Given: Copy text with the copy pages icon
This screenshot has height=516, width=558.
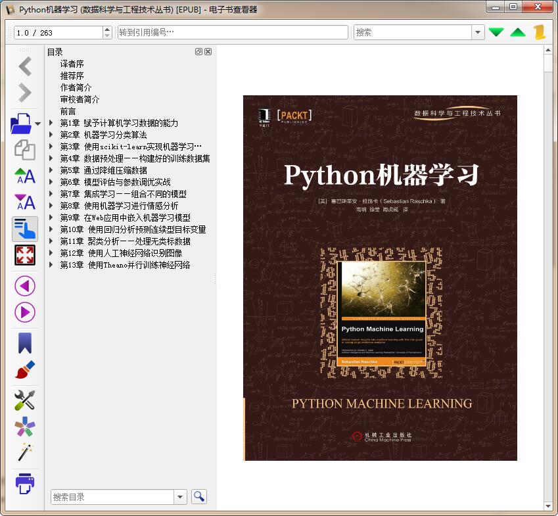Looking at the screenshot, I should point(24,150).
